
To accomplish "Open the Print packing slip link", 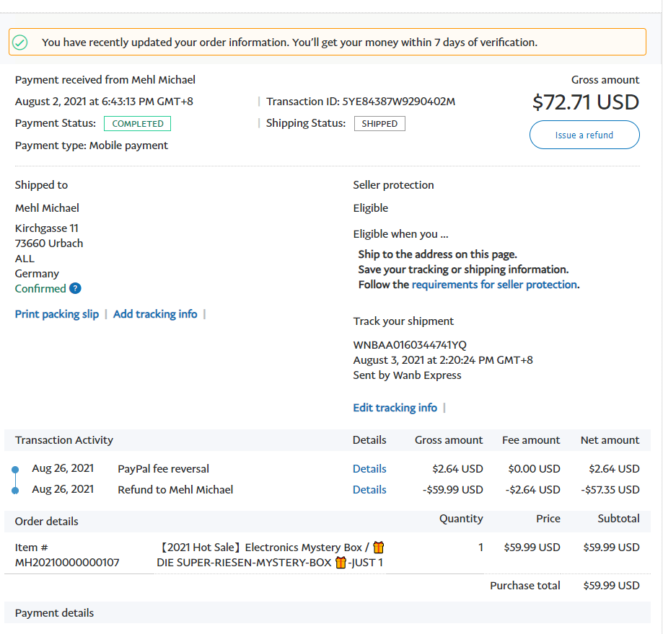I will [x=57, y=314].
